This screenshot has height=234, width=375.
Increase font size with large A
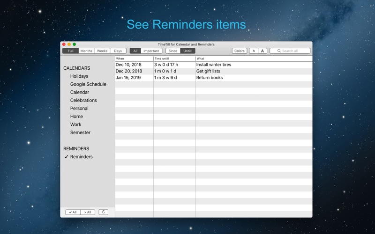[x=262, y=51]
